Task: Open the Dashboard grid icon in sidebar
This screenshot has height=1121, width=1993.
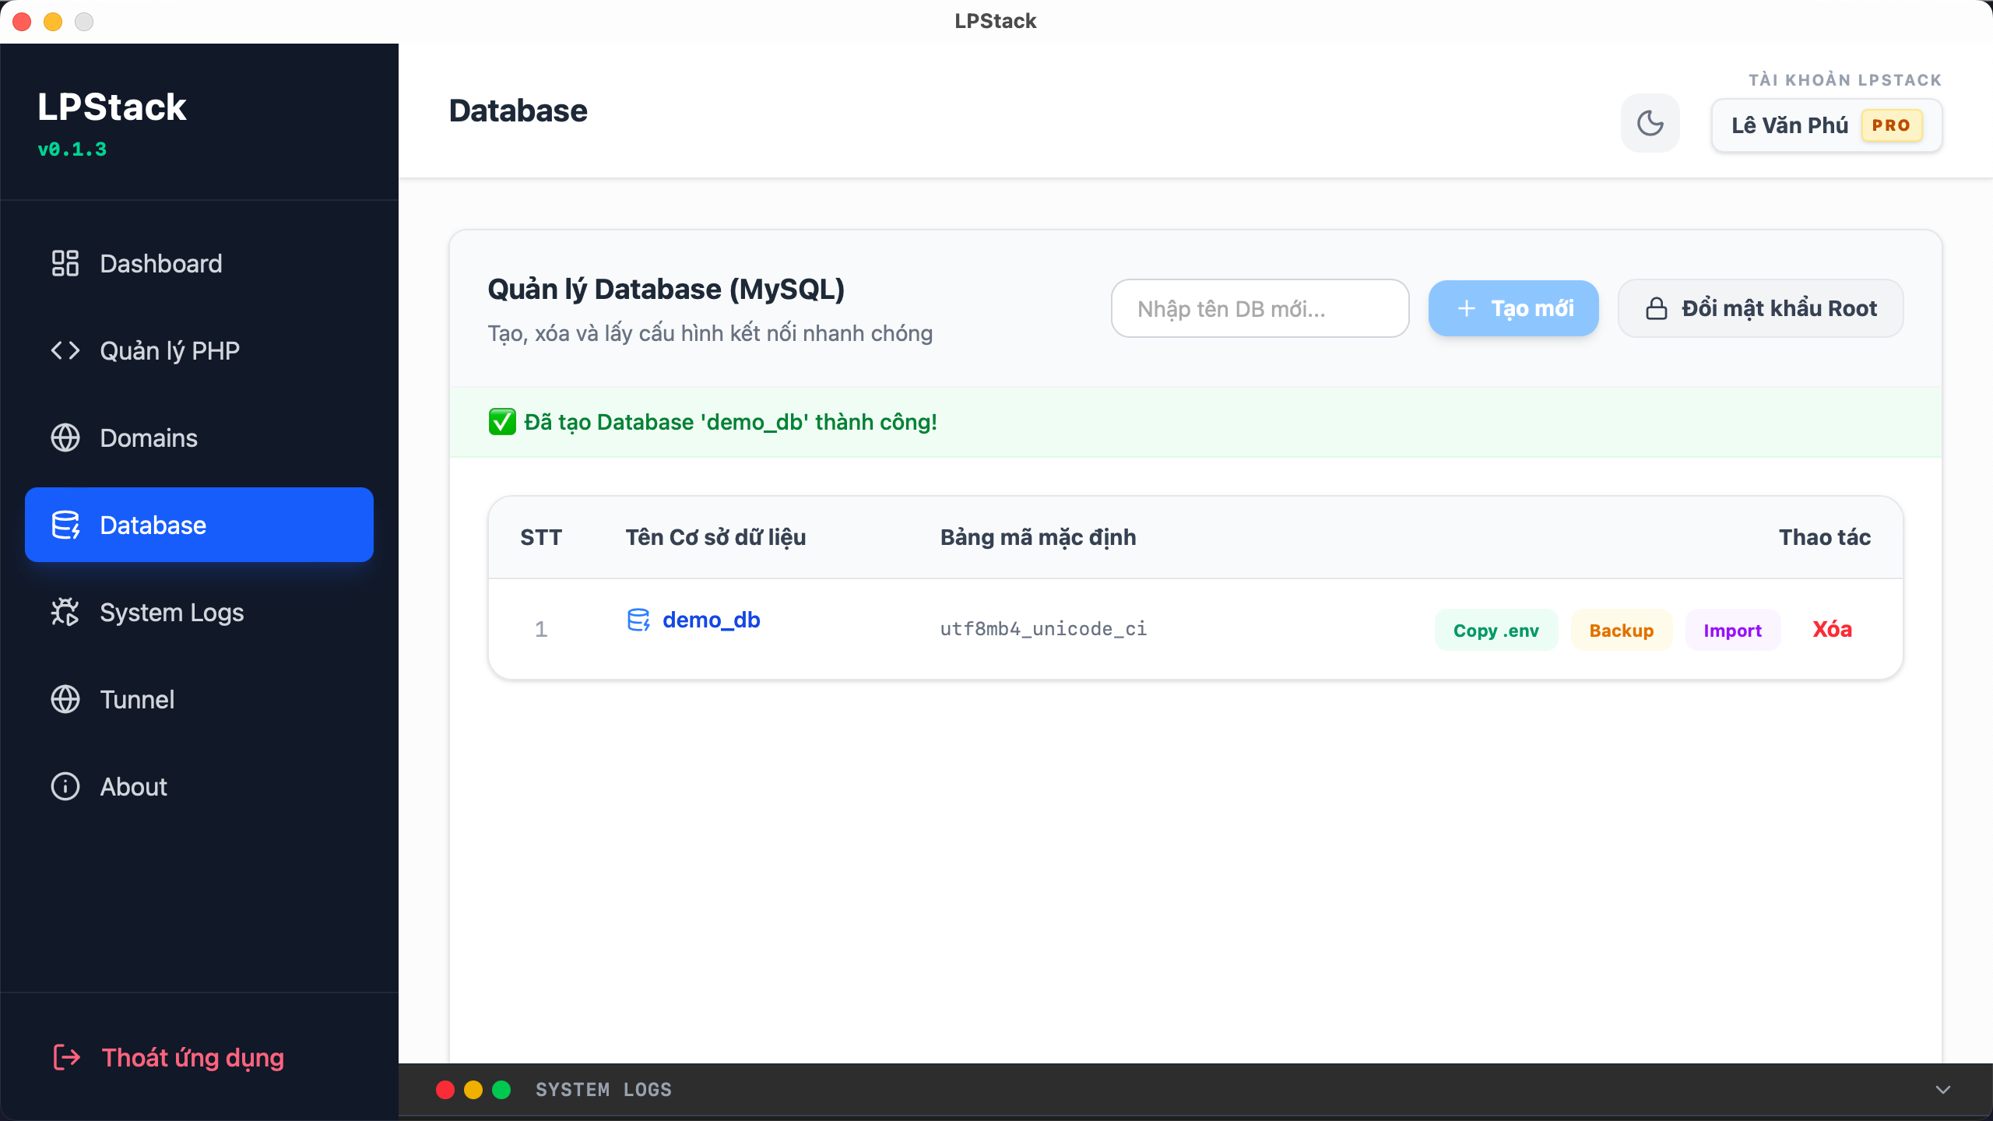Action: 65,263
